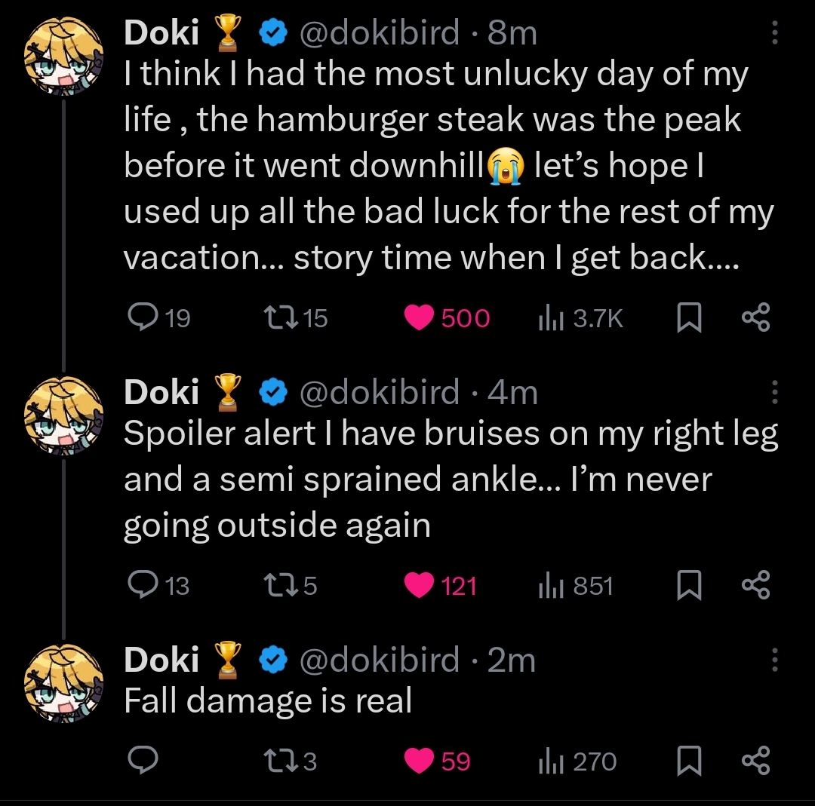Open more options for the 2m tweet
Viewport: 815px width, 806px height.
[773, 660]
